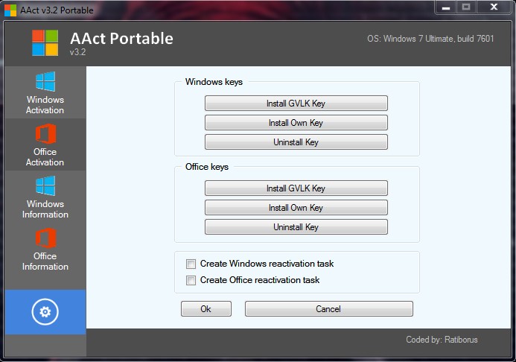Install GVLK Key under Windows keys

(x=296, y=104)
